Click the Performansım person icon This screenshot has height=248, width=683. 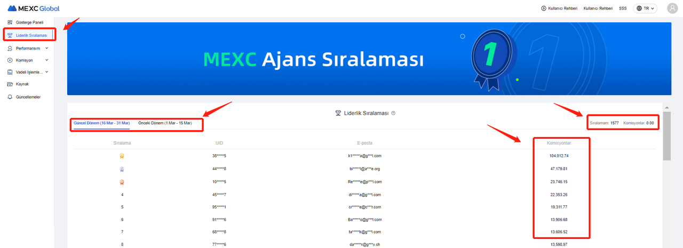pyautogui.click(x=10, y=48)
